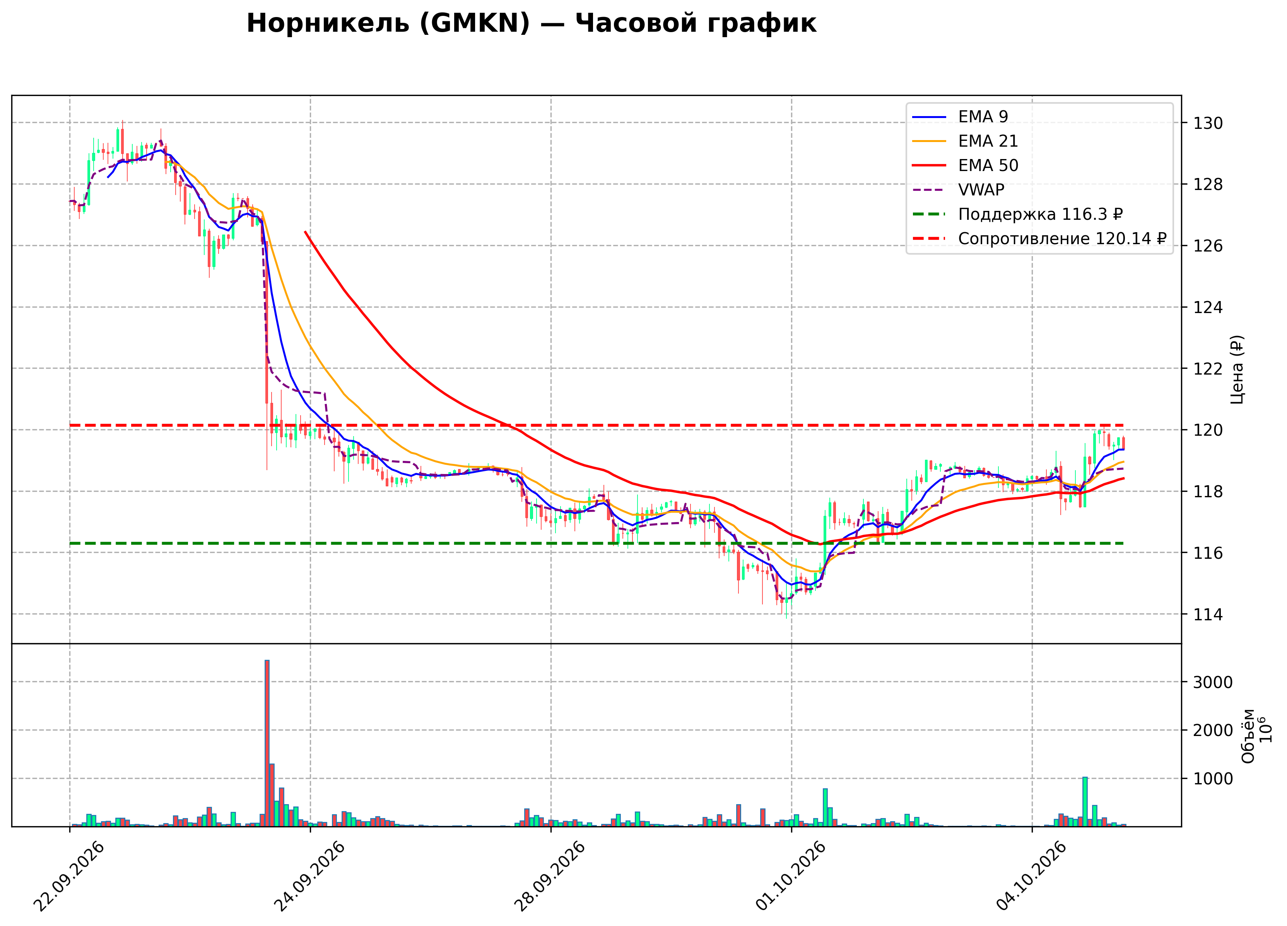Click the 01.10.2026 date label

[x=791, y=877]
